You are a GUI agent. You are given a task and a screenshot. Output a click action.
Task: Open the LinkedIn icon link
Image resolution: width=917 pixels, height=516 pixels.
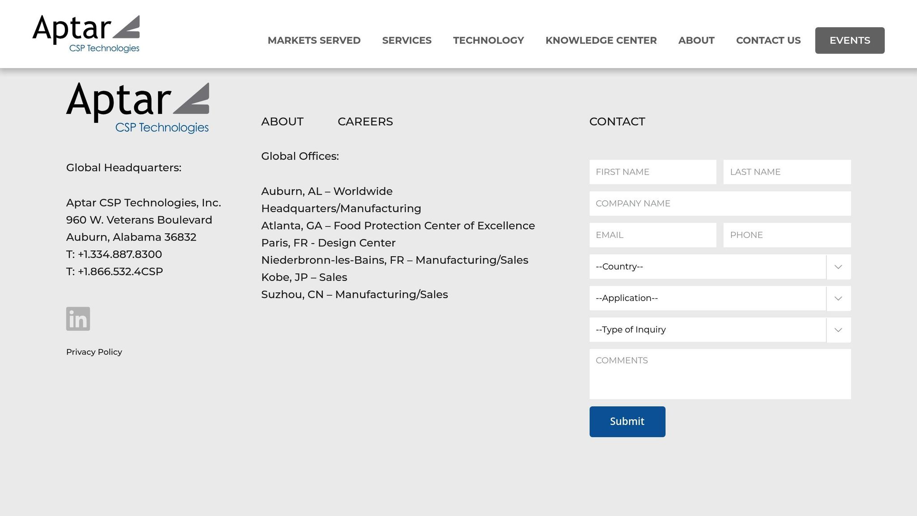pos(78,318)
